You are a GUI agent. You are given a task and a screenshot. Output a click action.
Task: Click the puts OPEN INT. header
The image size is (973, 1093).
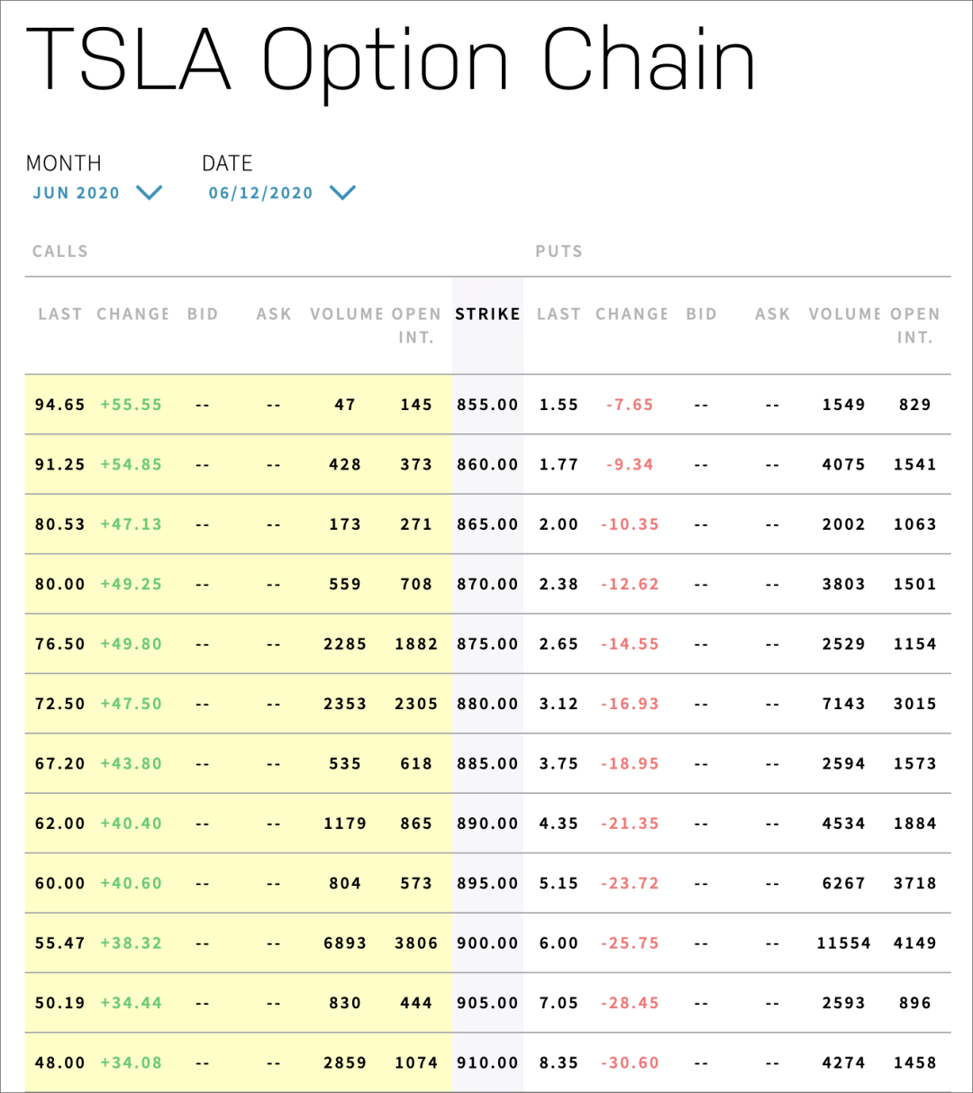tap(914, 325)
